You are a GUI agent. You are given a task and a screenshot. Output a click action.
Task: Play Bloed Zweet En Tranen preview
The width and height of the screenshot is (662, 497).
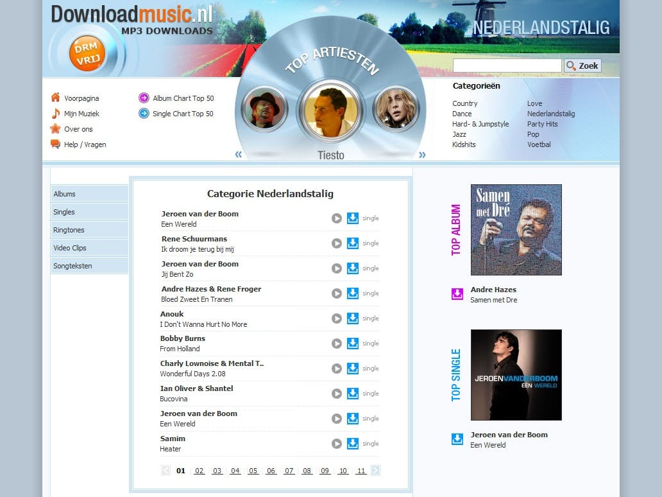point(337,293)
